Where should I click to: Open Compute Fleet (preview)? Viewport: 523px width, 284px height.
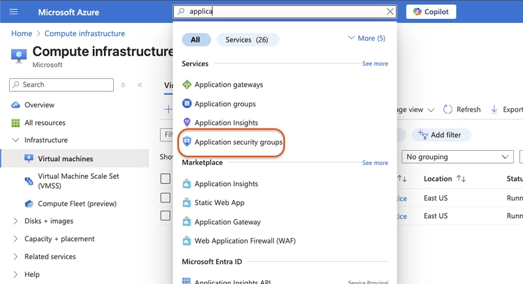tap(77, 204)
